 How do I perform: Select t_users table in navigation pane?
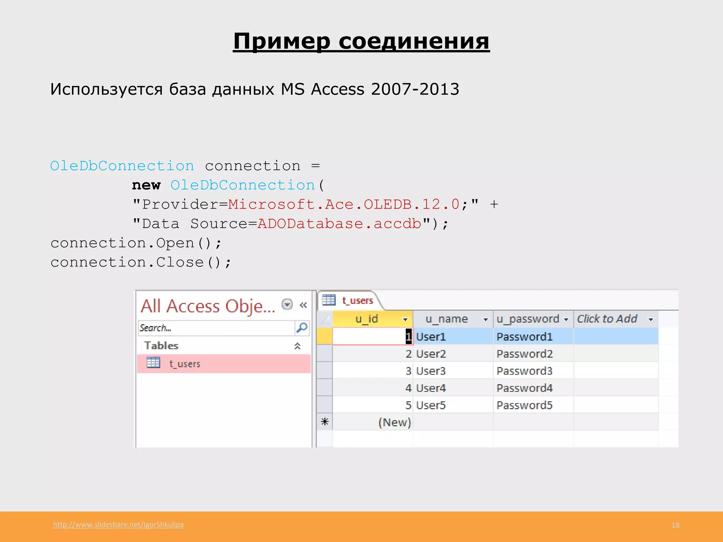click(x=224, y=363)
